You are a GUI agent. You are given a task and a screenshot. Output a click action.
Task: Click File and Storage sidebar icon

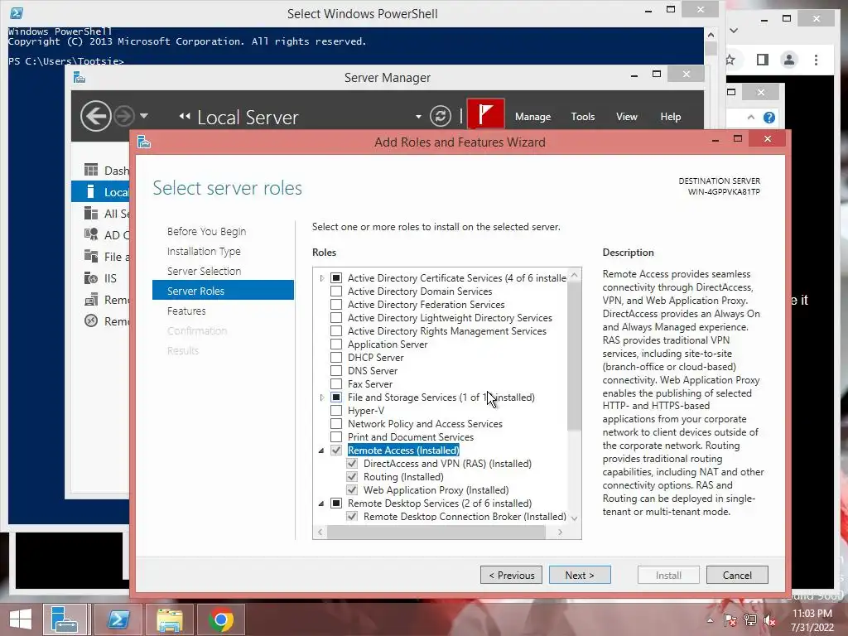(91, 257)
